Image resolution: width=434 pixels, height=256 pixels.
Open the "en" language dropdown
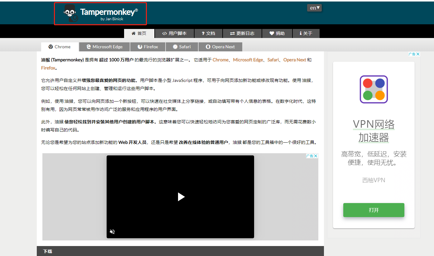tap(314, 8)
